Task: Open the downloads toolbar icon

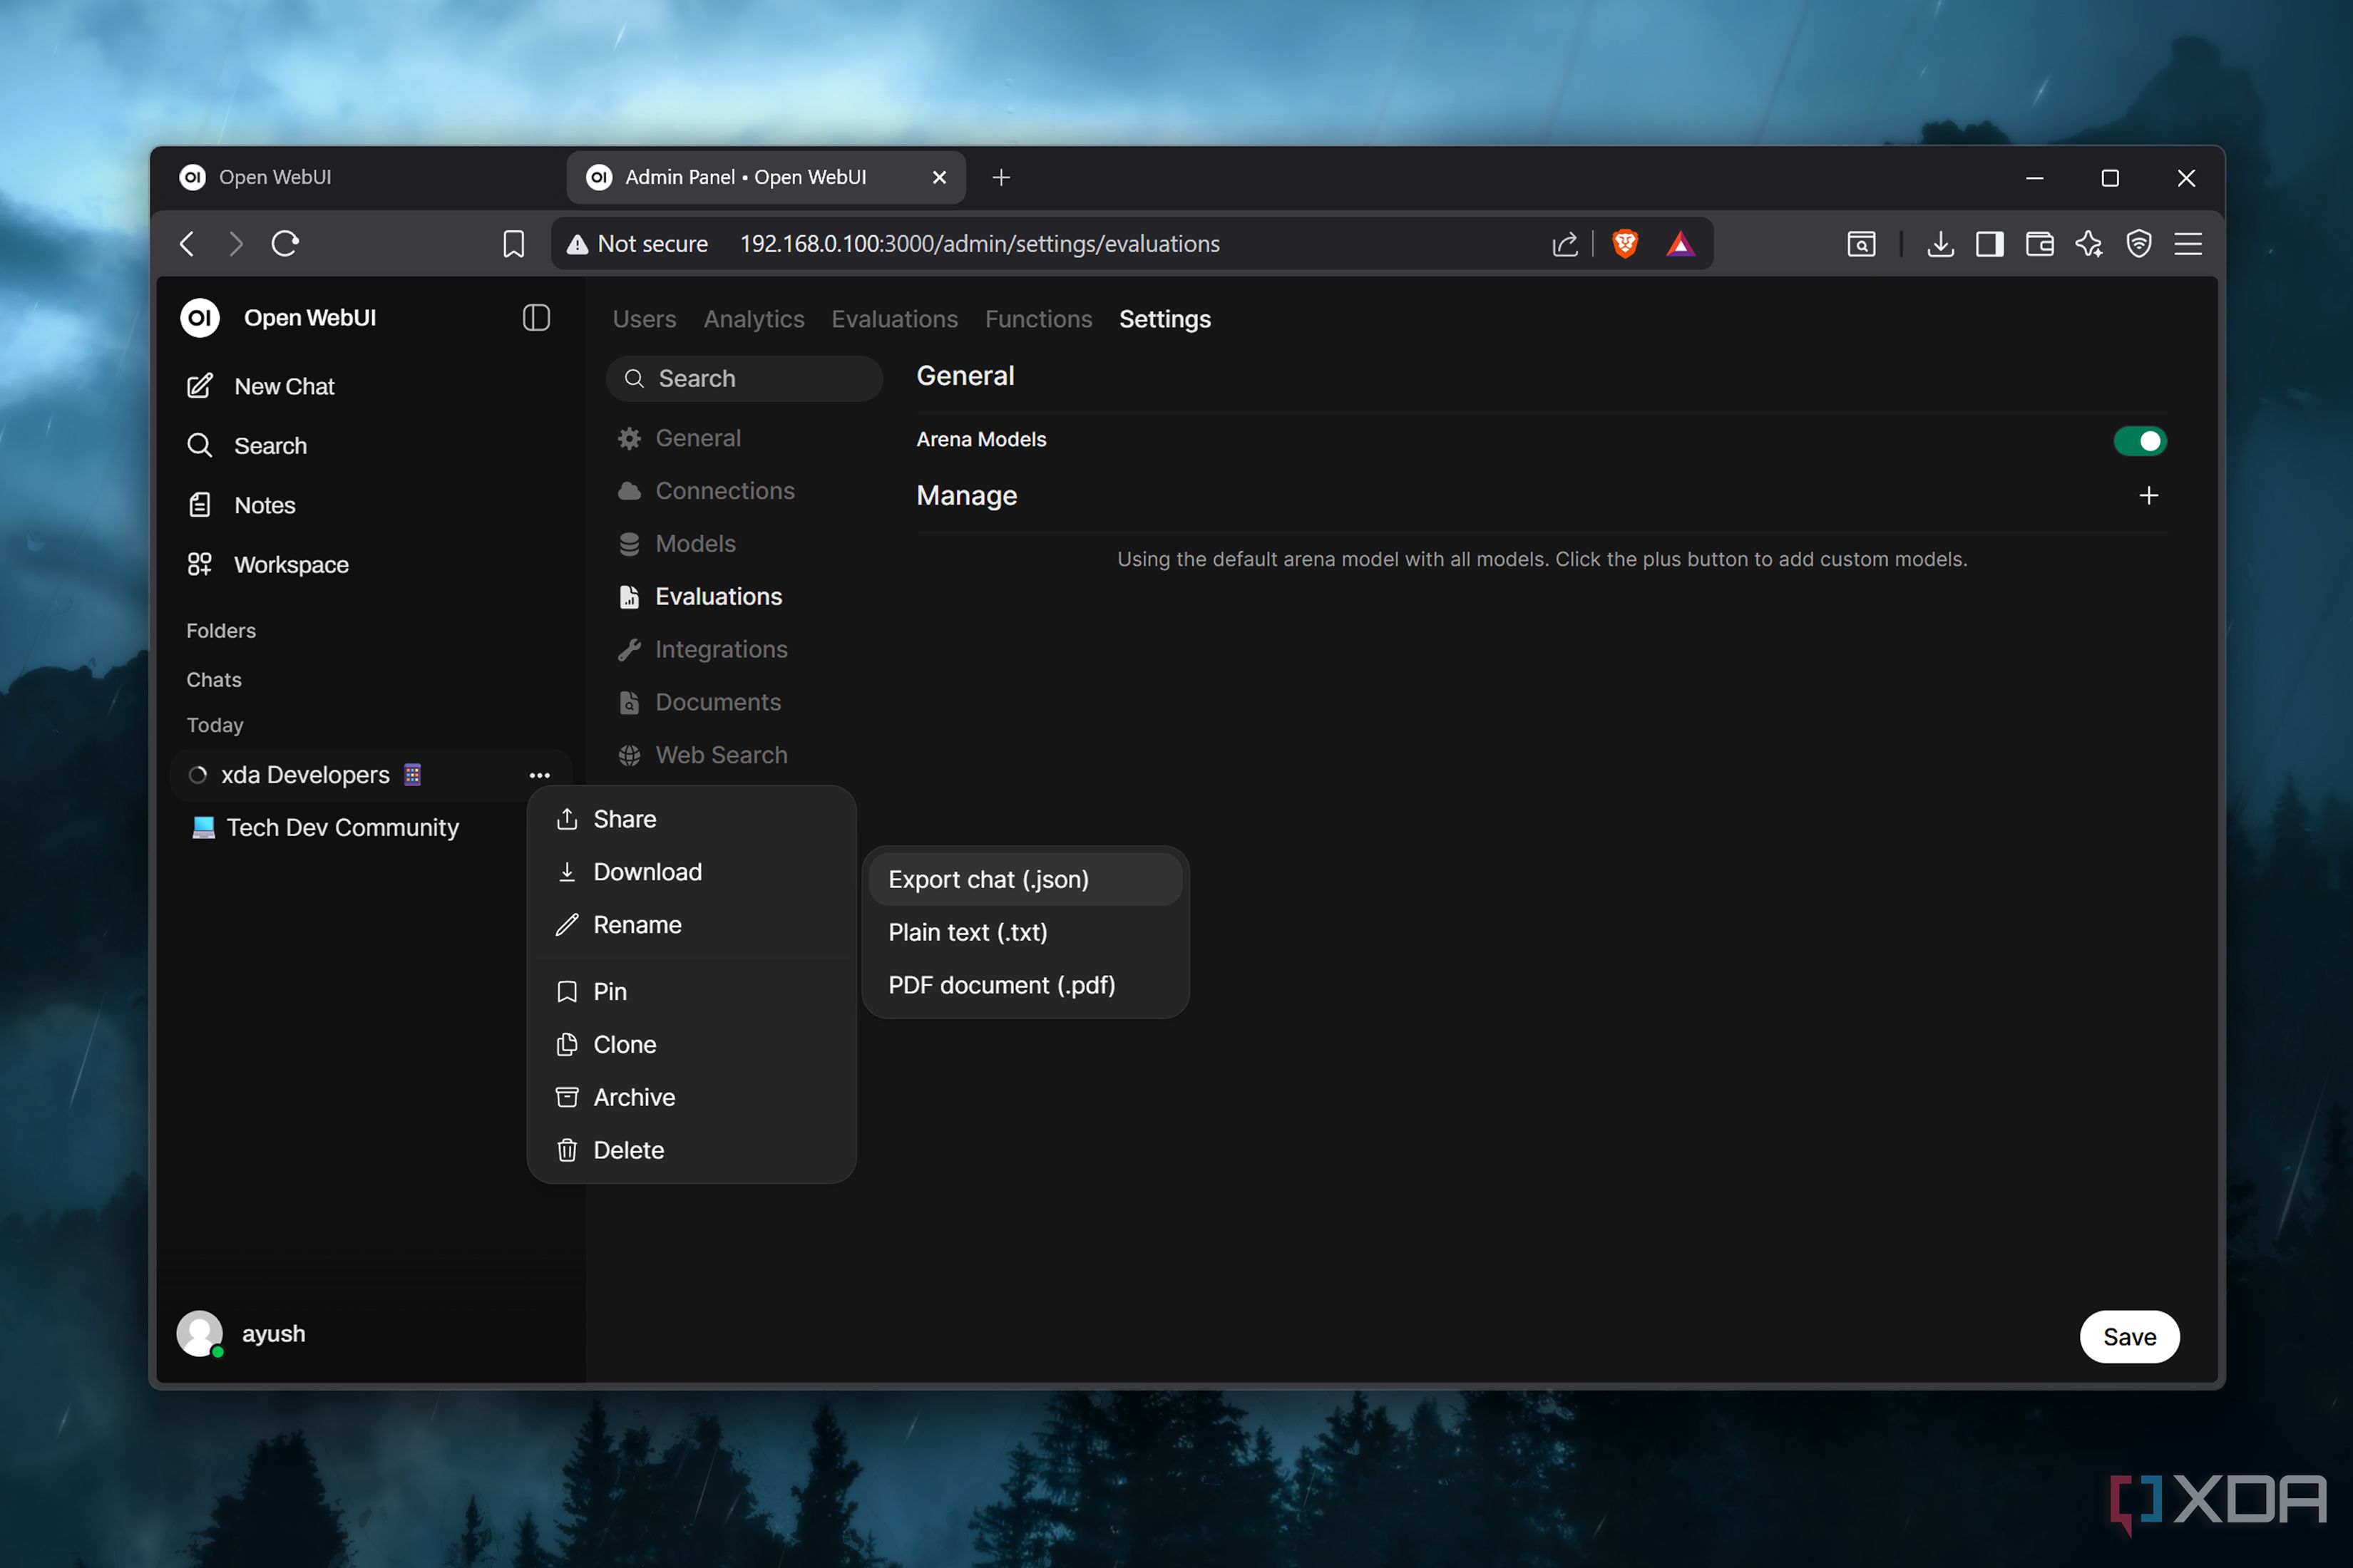Action: pyautogui.click(x=1940, y=244)
